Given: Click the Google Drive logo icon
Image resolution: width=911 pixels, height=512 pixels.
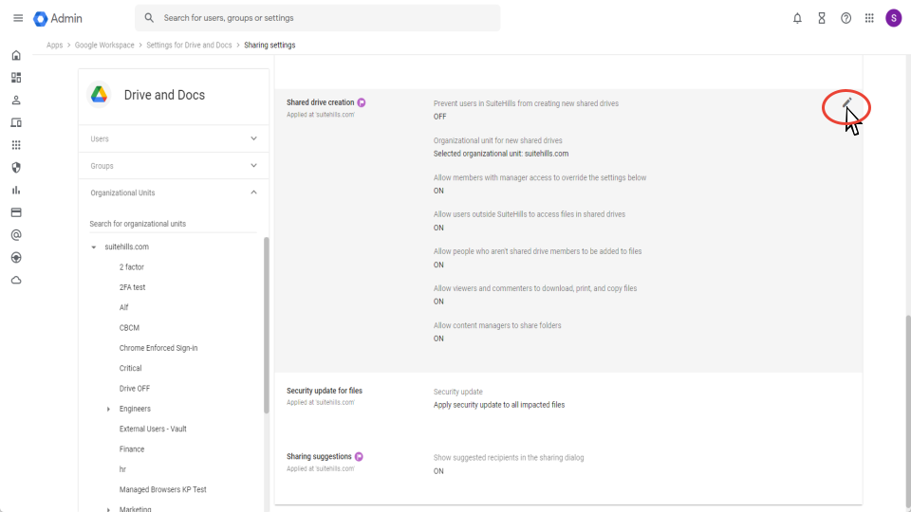Looking at the screenshot, I should pyautogui.click(x=99, y=95).
